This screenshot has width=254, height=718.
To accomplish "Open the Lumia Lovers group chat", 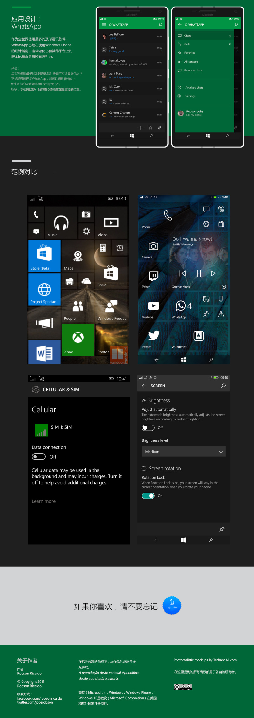I will pos(132,62).
